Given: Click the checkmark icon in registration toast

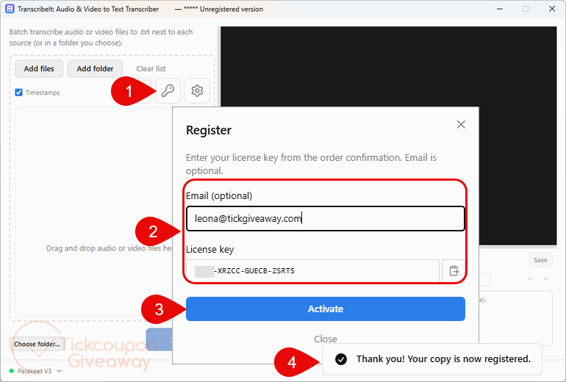Looking at the screenshot, I should 341,359.
